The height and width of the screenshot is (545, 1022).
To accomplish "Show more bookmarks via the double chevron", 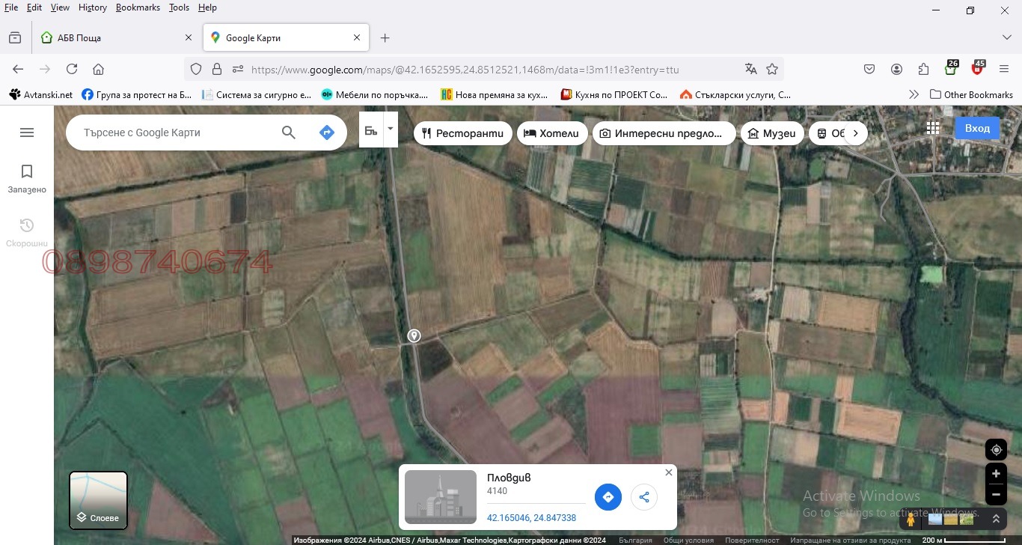I will pos(914,94).
